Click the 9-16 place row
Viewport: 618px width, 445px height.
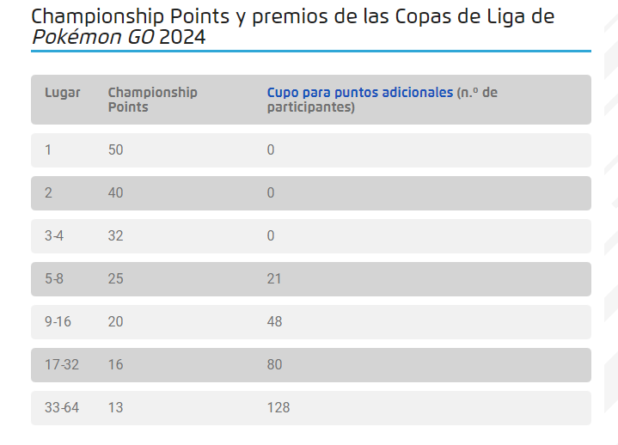point(311,322)
